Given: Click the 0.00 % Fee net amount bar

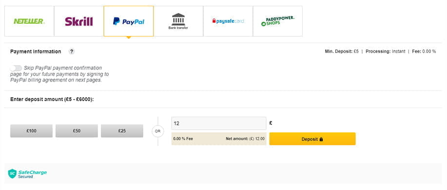Looking at the screenshot, I should [219, 139].
